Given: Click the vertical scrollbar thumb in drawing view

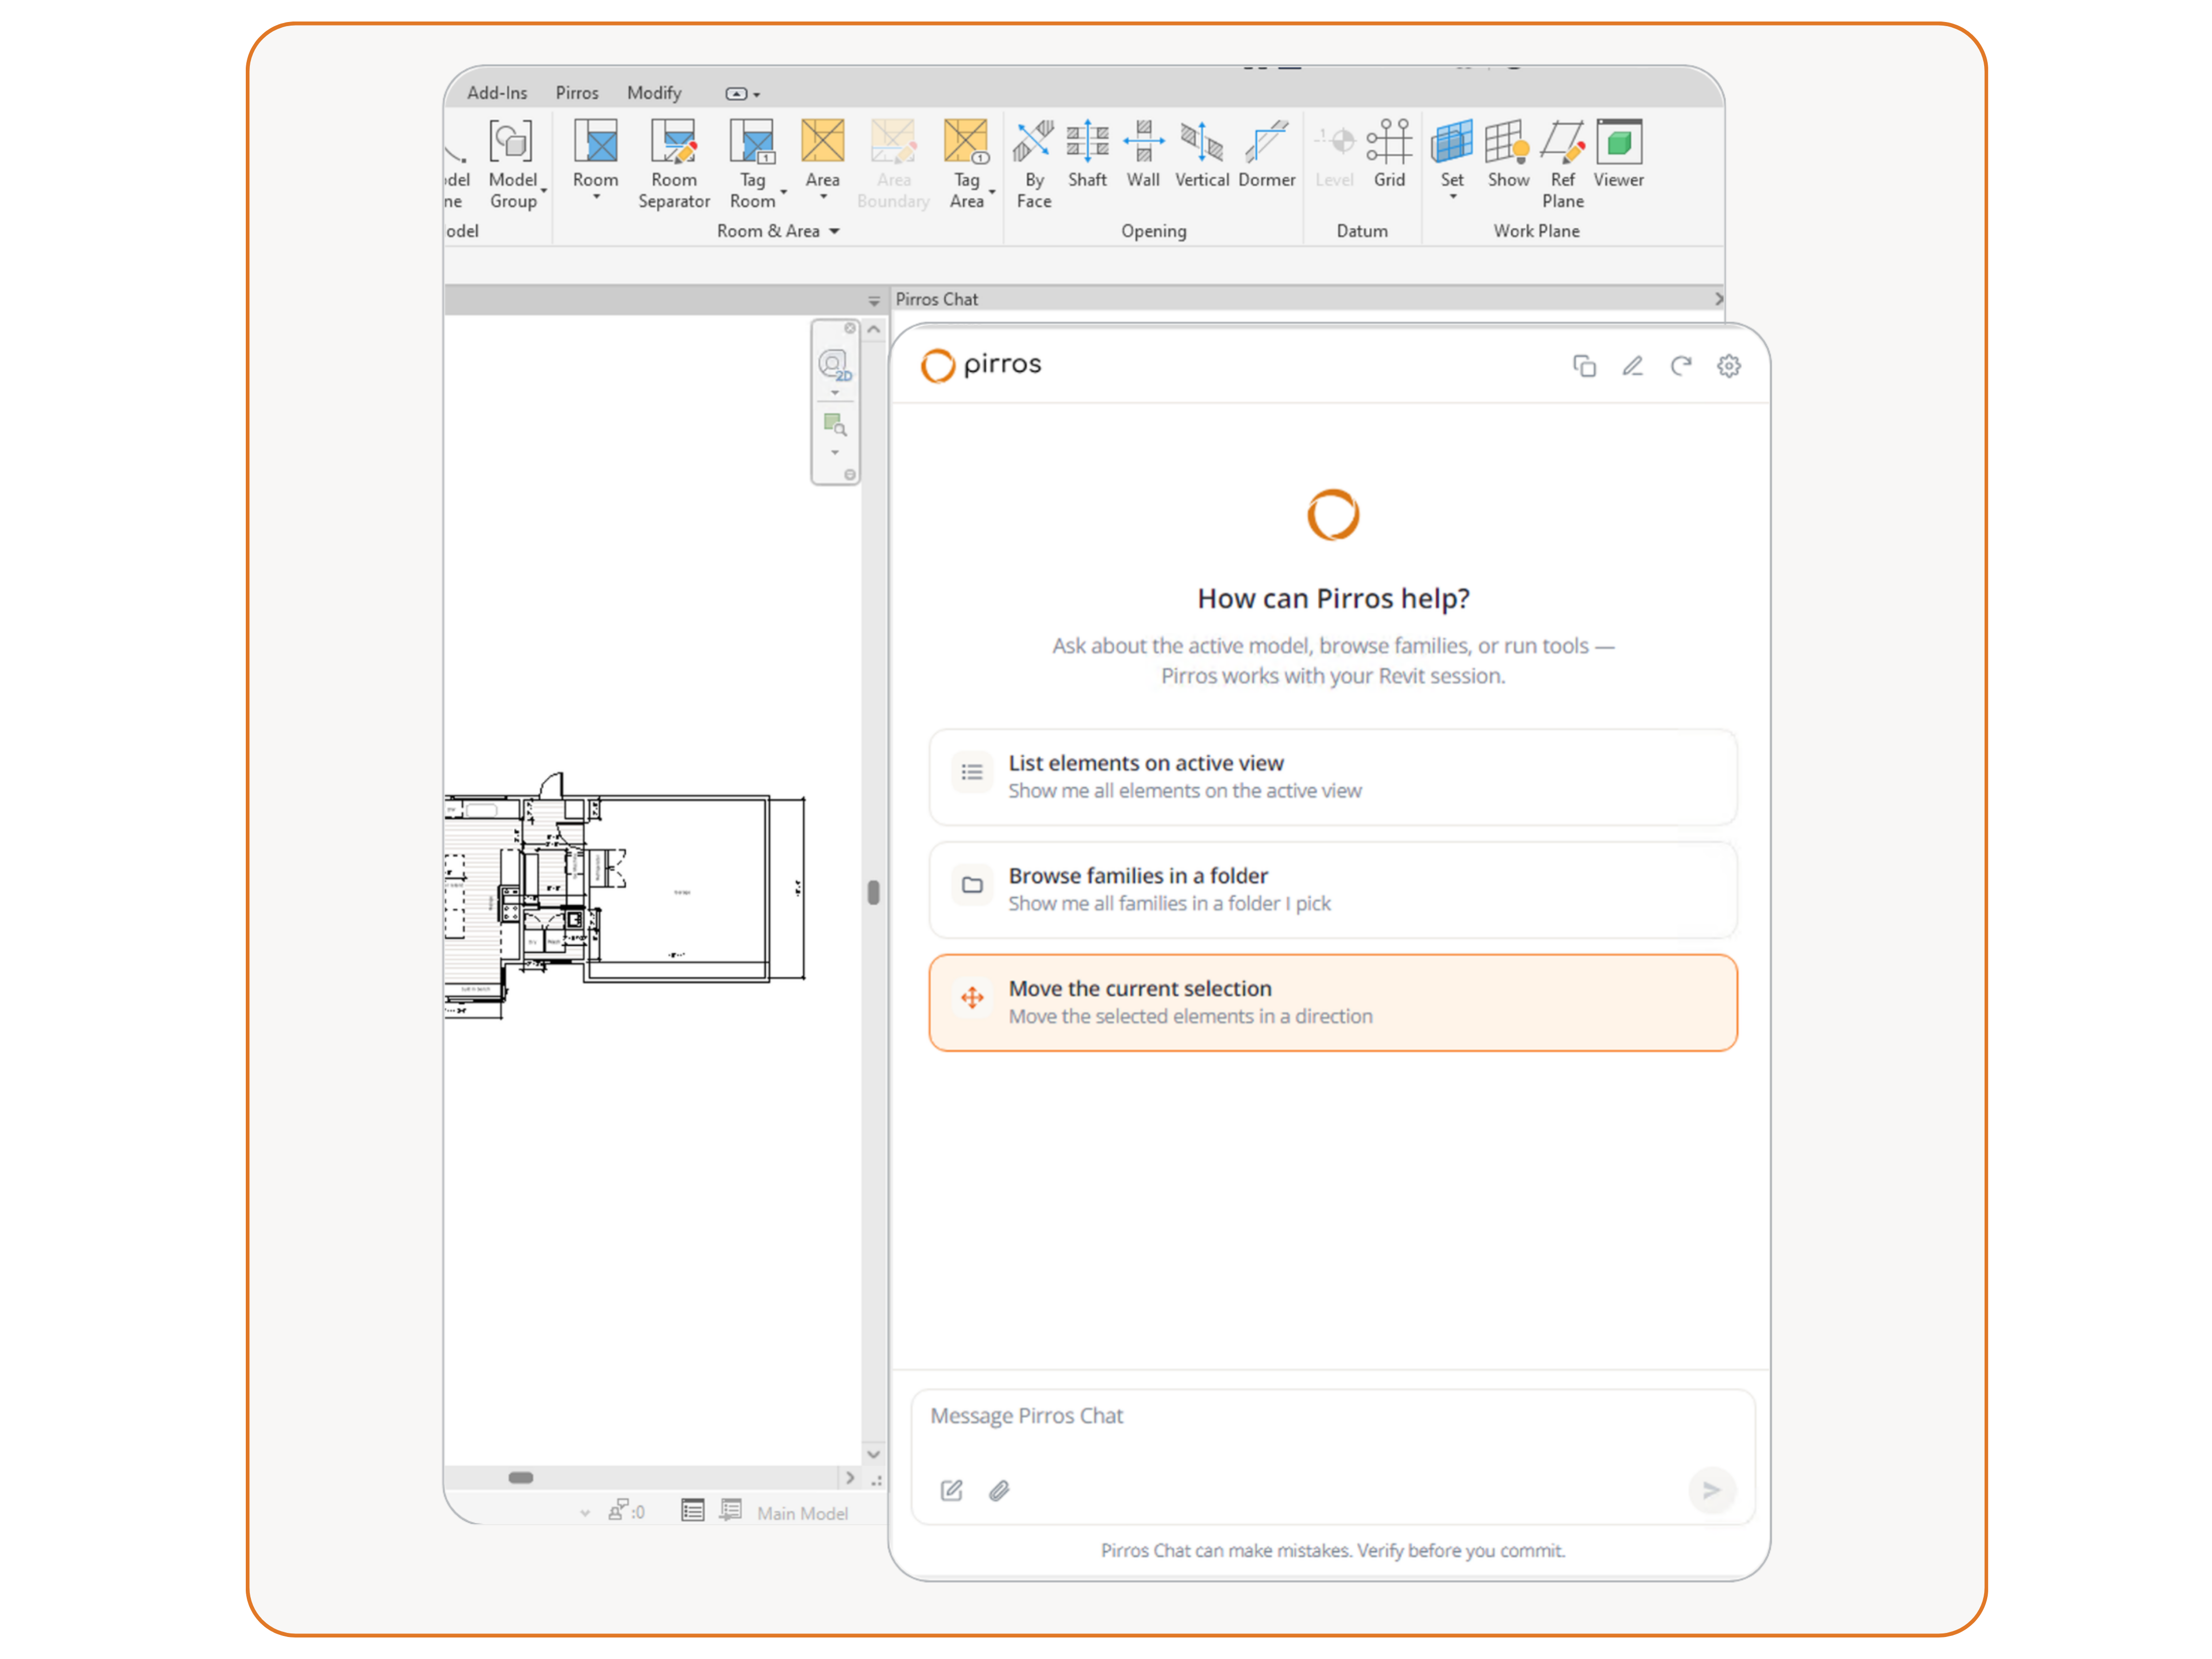Looking at the screenshot, I should pyautogui.click(x=873, y=892).
